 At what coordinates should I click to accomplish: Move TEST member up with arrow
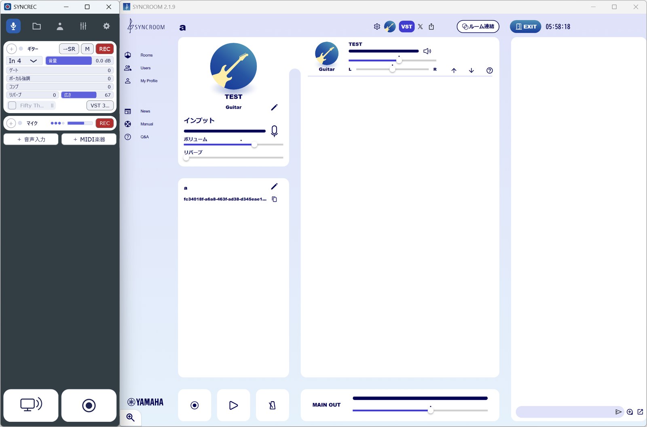point(454,70)
